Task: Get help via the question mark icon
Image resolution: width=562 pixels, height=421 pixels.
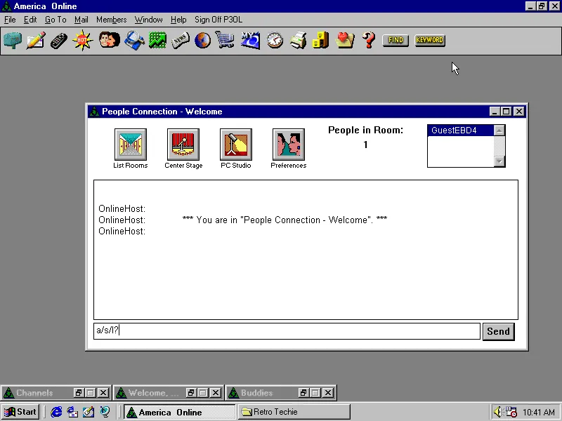Action: coord(368,41)
